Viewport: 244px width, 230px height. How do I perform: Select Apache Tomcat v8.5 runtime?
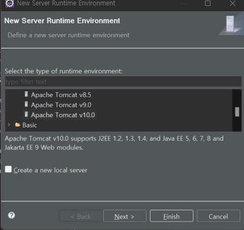61,95
